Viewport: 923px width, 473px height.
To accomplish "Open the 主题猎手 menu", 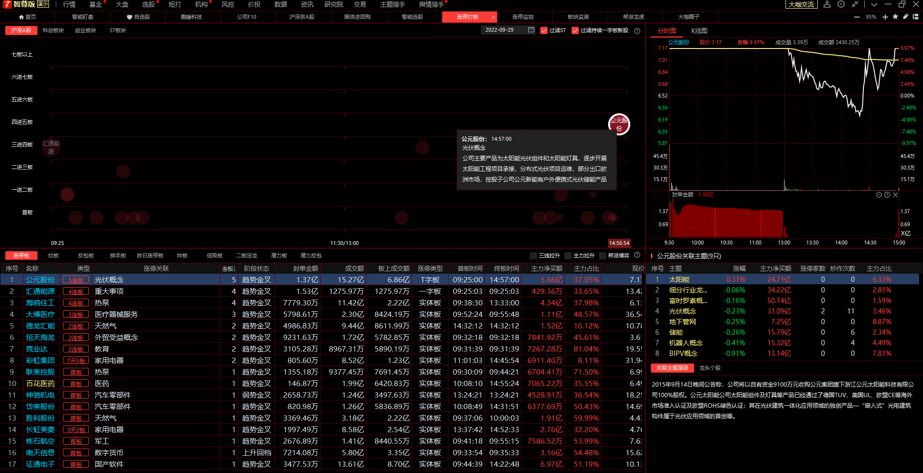I will [x=393, y=4].
